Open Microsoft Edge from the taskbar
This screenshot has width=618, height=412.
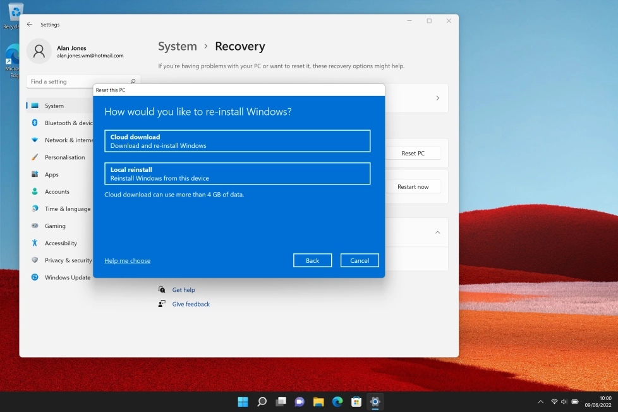click(x=337, y=401)
